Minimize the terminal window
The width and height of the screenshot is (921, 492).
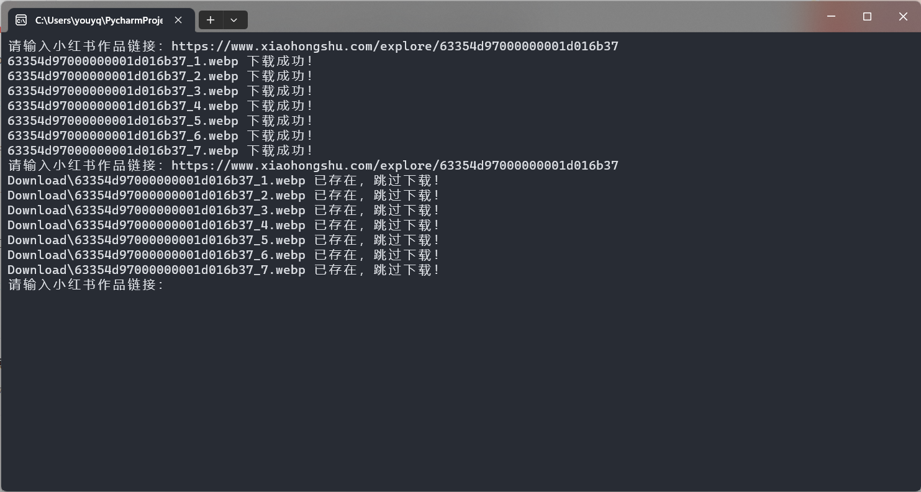[831, 17]
